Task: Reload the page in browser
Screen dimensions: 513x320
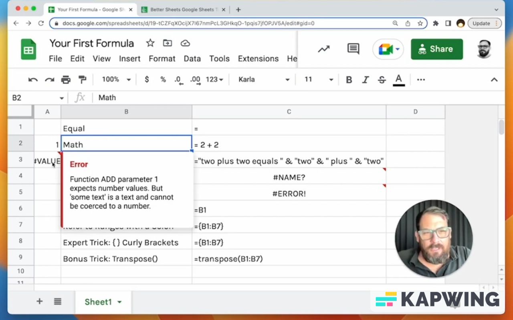Action: coord(41,23)
